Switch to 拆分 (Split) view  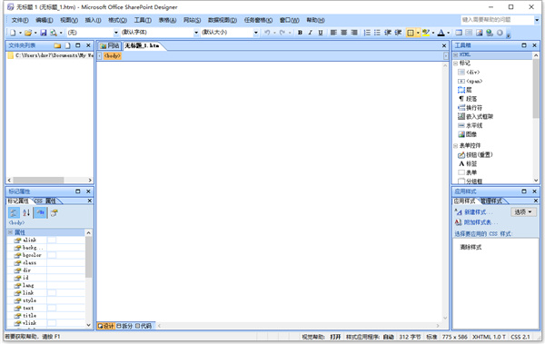coord(124,326)
